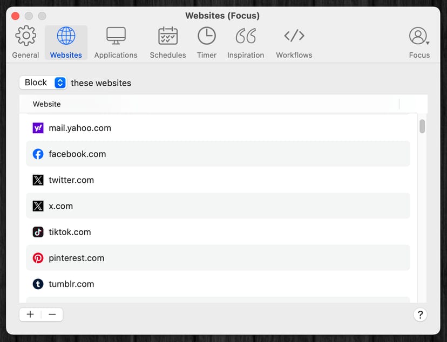Open the Inspiration quotes icon
This screenshot has width=447, height=342.
[246, 37]
